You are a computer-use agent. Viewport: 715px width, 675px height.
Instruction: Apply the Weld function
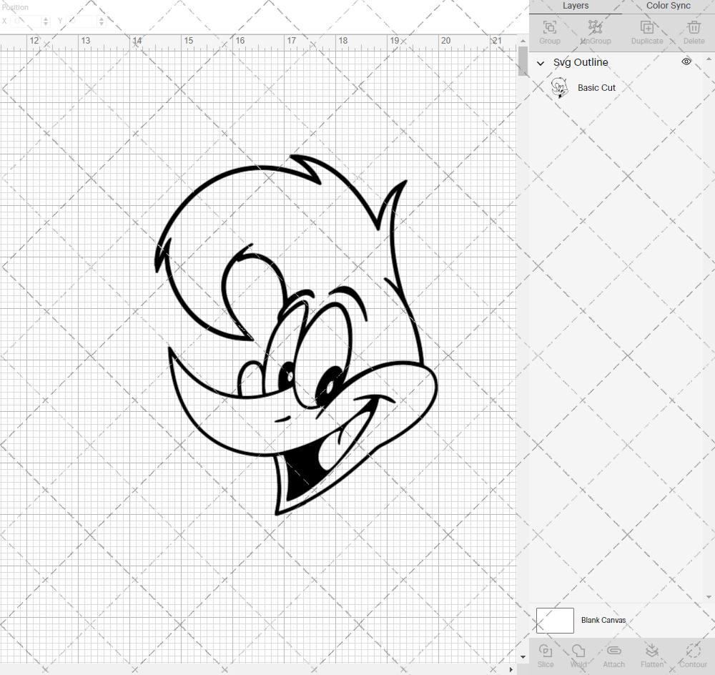[578, 654]
